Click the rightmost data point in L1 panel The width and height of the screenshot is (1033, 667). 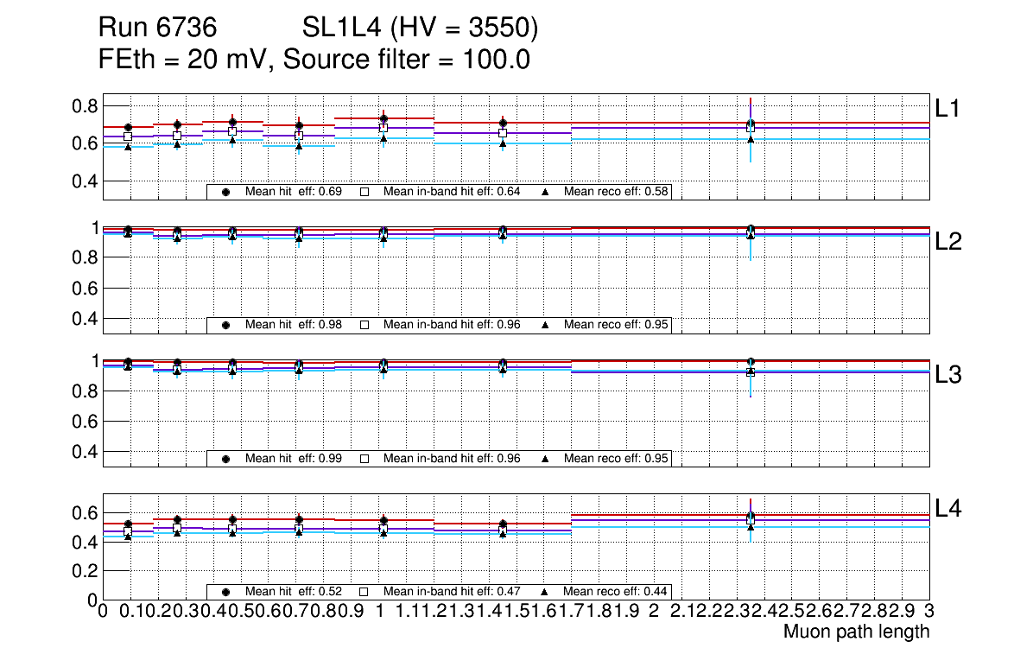click(751, 124)
